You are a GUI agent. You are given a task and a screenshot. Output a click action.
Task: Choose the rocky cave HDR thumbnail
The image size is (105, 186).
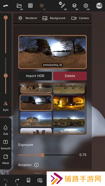36,88
